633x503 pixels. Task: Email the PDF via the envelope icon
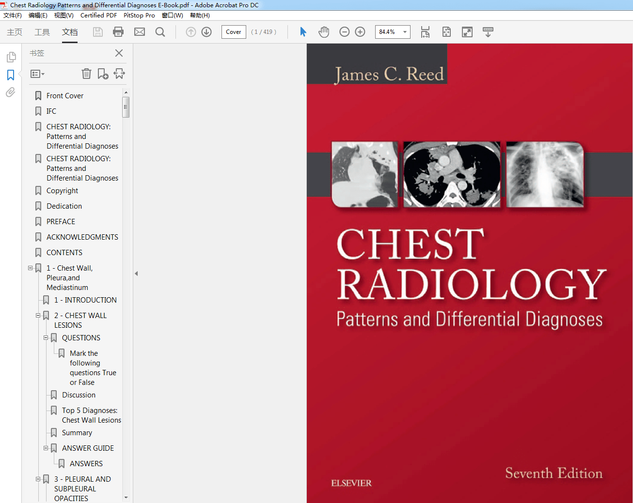pyautogui.click(x=140, y=31)
